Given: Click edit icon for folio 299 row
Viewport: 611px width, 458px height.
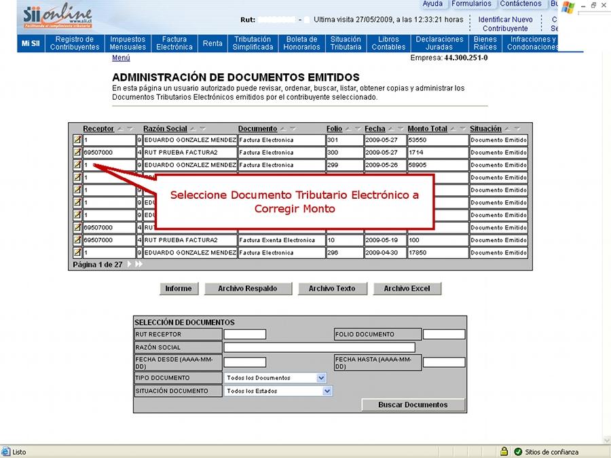Looking at the screenshot, I should (77, 165).
